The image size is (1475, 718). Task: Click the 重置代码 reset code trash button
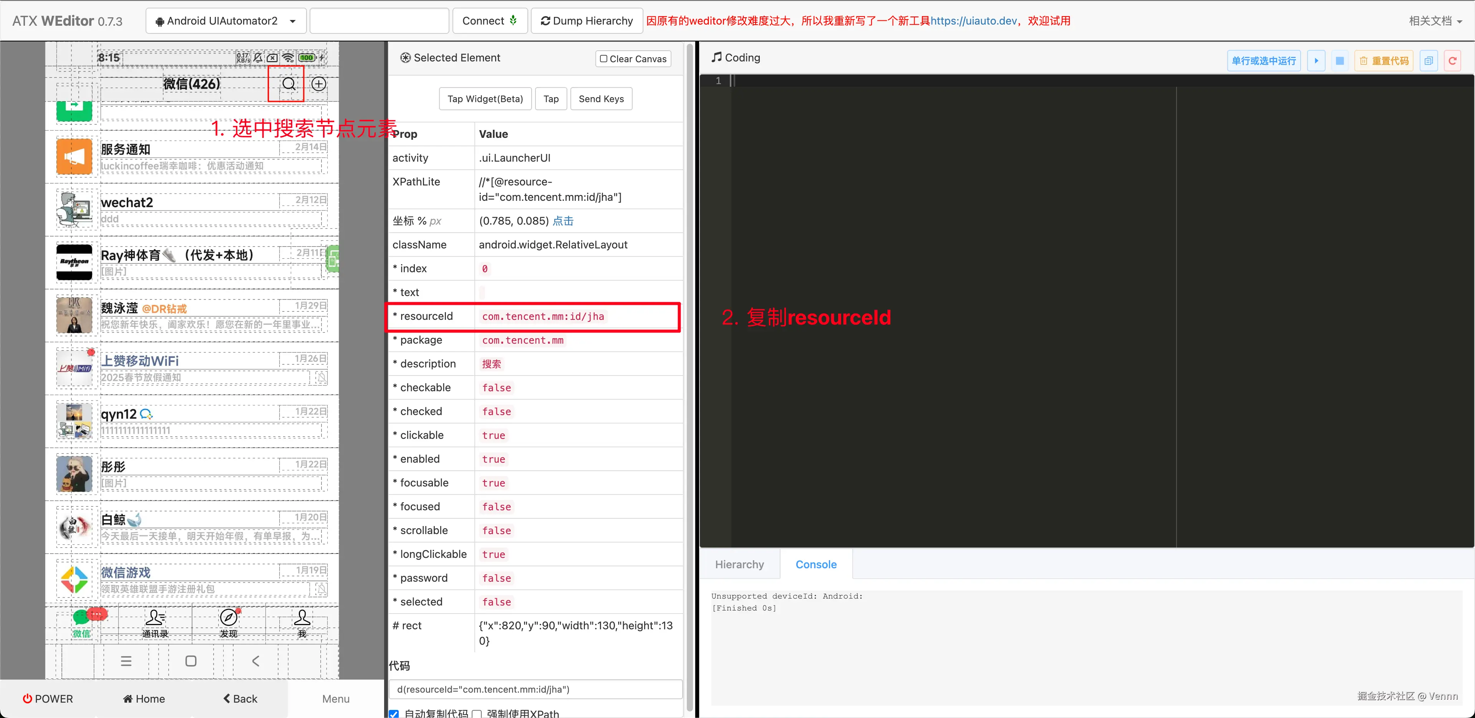click(x=1384, y=61)
